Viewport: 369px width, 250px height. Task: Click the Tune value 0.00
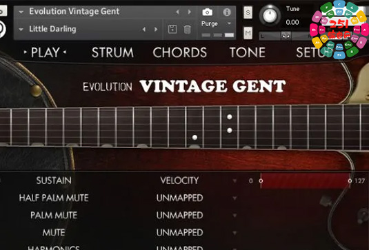pyautogui.click(x=292, y=22)
